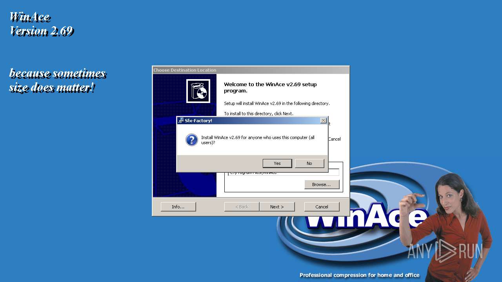Screen dimensions: 502x282
Task: Click the Sfx-Factory! title bar icon
Action: point(181,121)
